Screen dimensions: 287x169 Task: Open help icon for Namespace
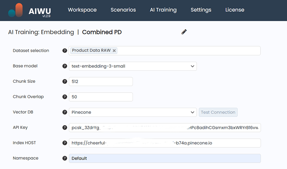[x=65, y=158]
